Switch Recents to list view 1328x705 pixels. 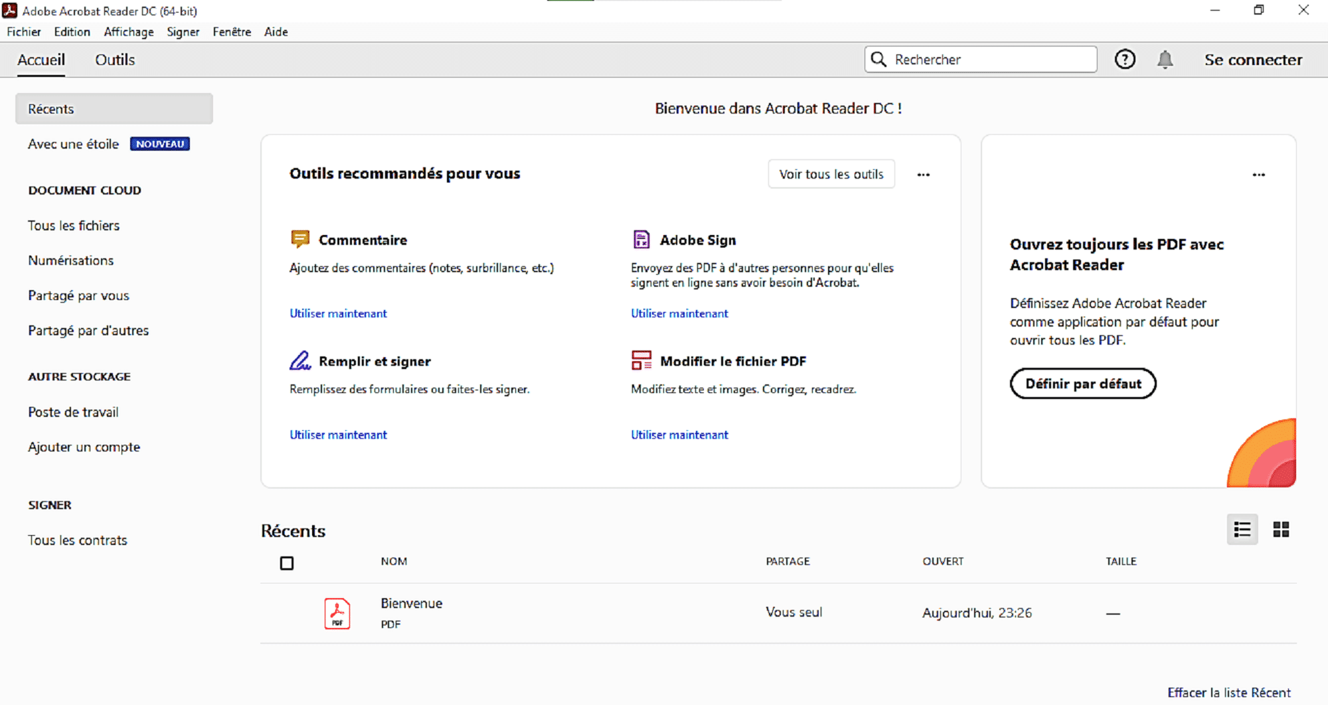coord(1242,530)
